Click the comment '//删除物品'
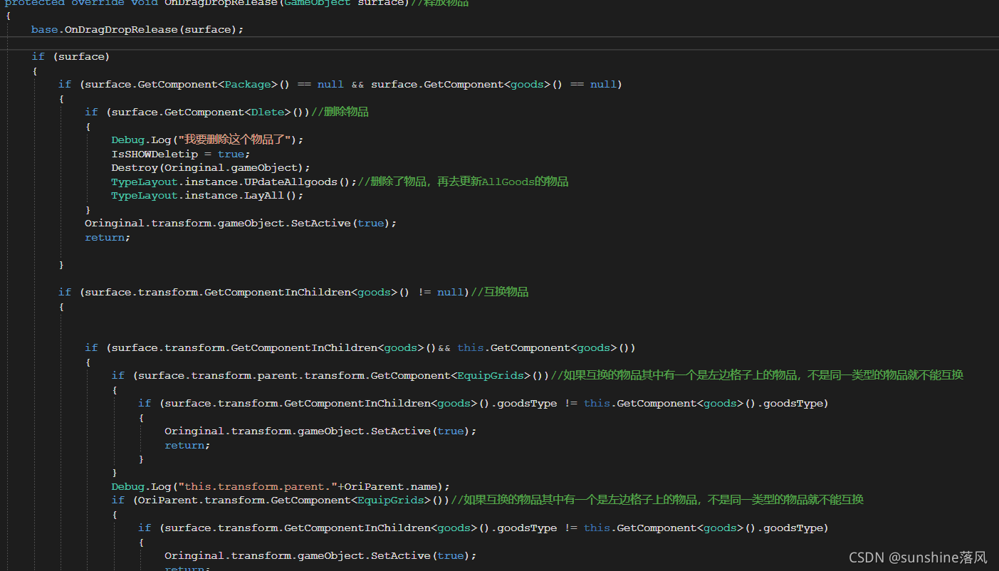 [340, 112]
